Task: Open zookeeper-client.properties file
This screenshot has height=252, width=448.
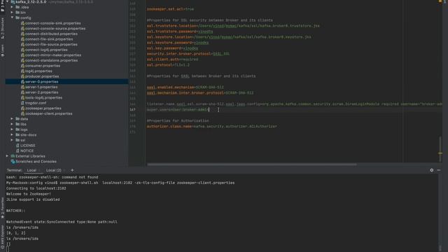Action: (48, 113)
